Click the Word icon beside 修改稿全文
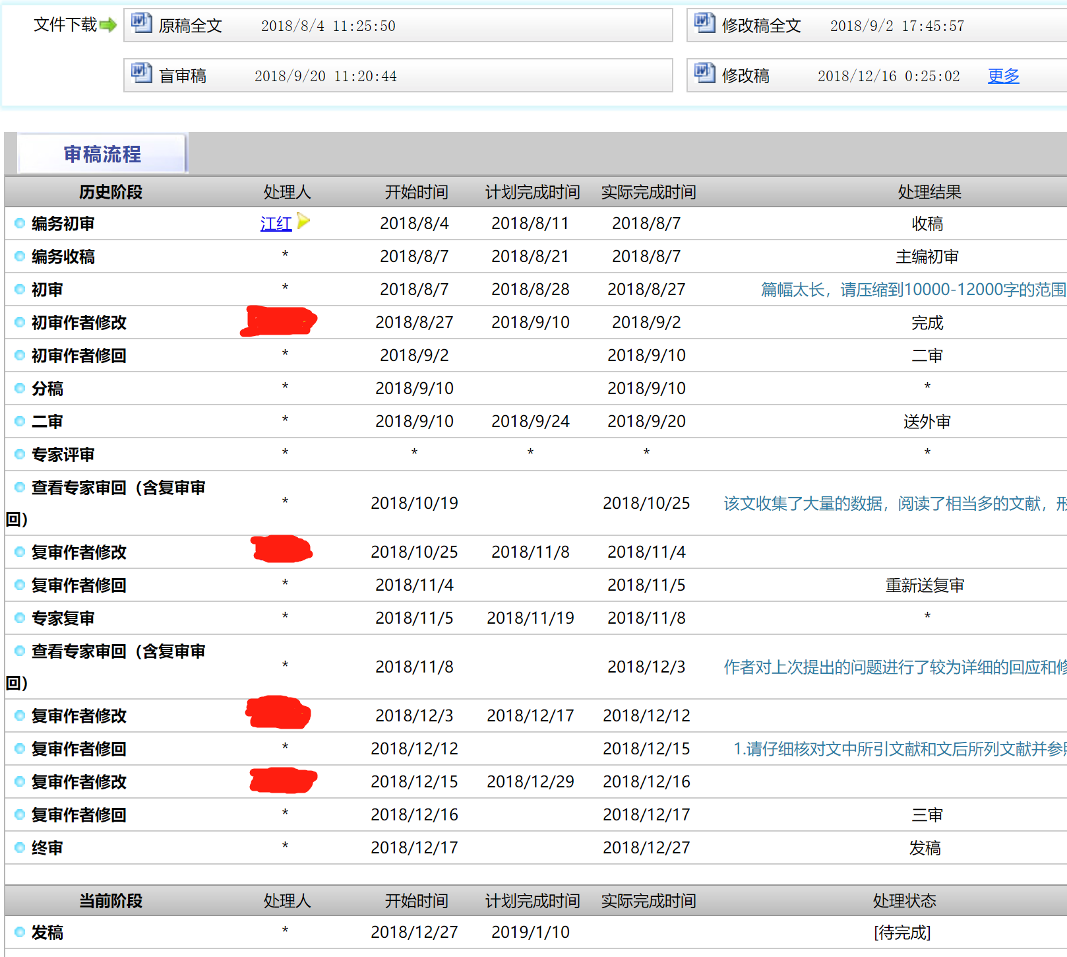The image size is (1067, 957). [704, 23]
